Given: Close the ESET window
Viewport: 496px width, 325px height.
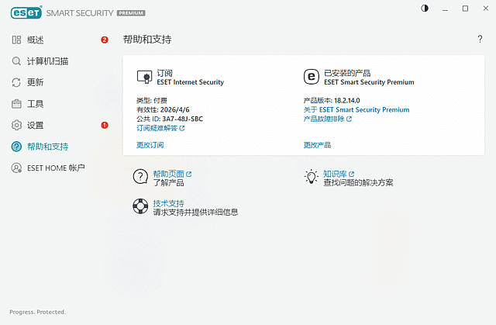Looking at the screenshot, I should (486, 9).
